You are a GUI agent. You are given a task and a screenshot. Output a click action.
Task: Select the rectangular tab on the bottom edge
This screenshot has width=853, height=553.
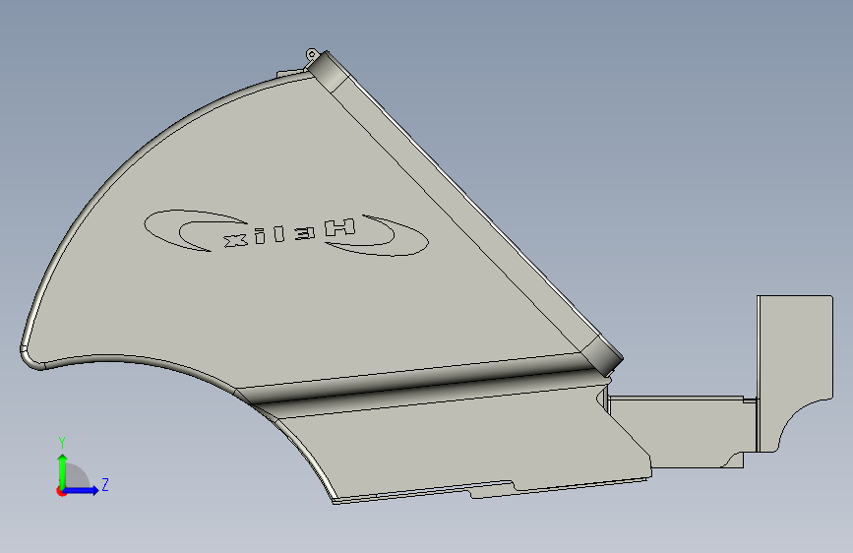click(492, 489)
